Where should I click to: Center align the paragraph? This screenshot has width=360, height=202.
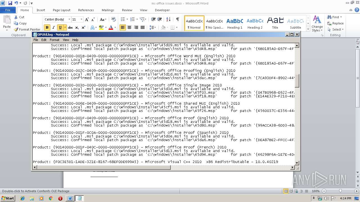[x=129, y=27]
